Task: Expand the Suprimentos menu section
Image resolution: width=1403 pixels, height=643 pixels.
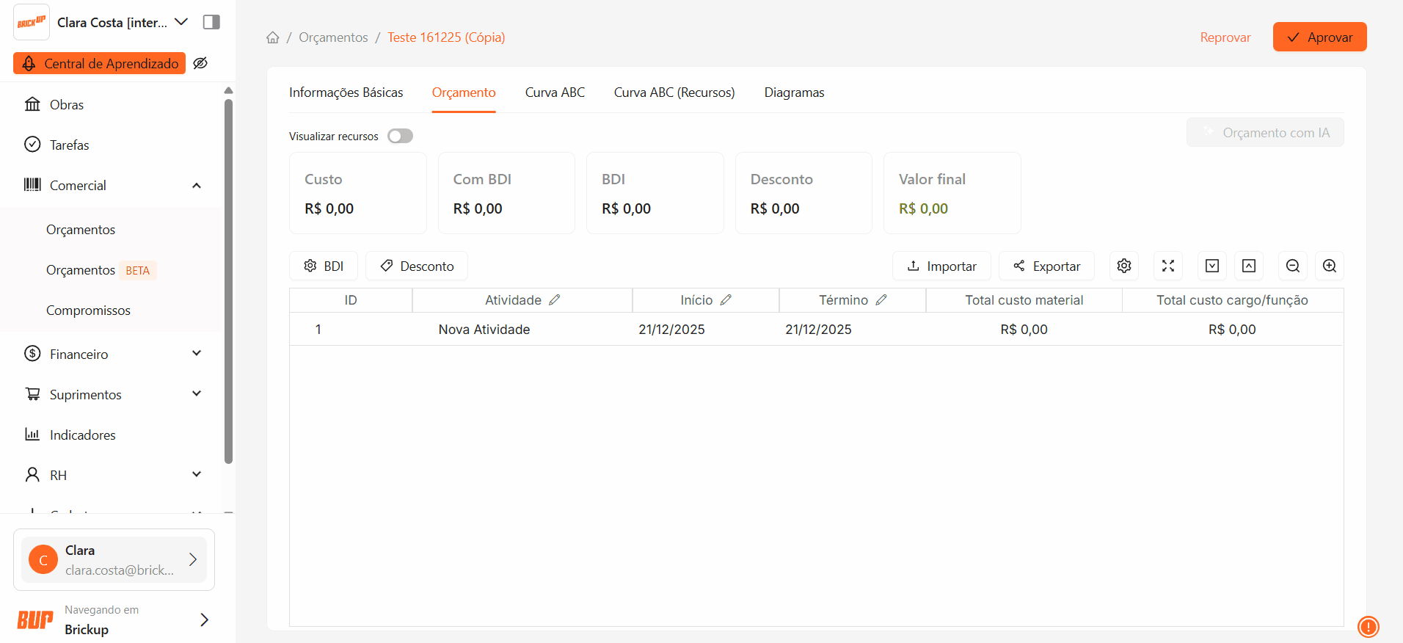Action: click(197, 394)
